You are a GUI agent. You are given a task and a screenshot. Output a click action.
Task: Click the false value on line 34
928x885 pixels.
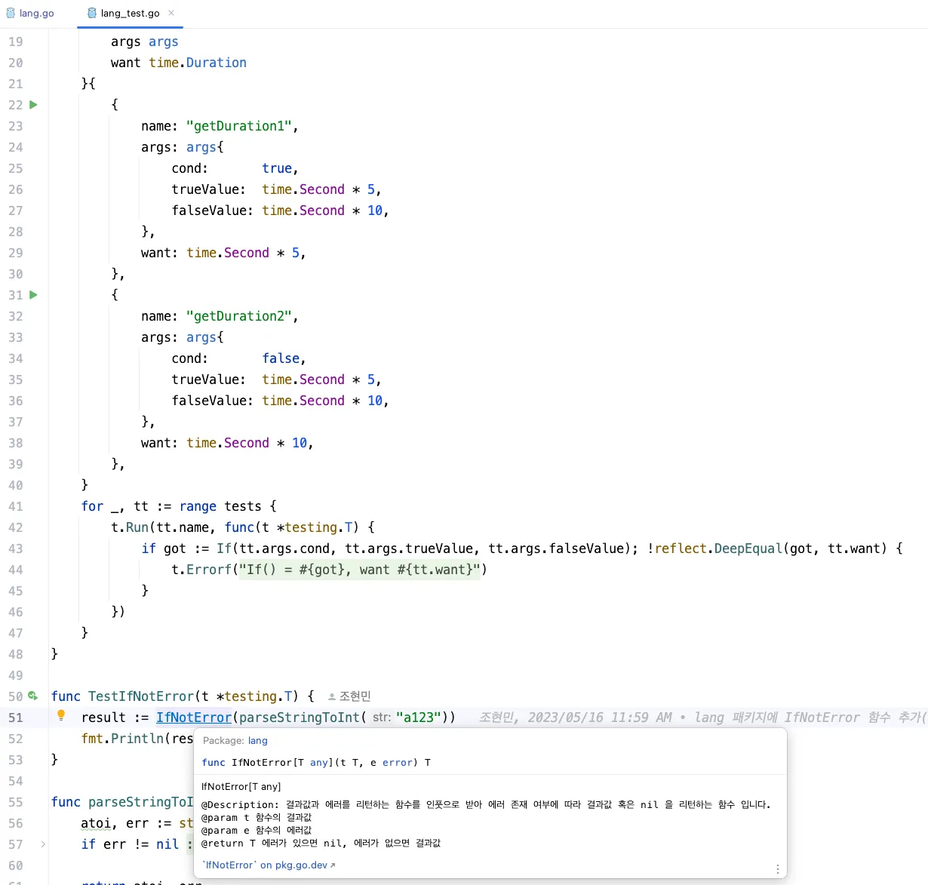[280, 358]
